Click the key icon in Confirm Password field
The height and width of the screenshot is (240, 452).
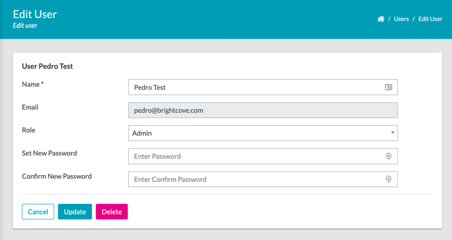[x=389, y=179]
